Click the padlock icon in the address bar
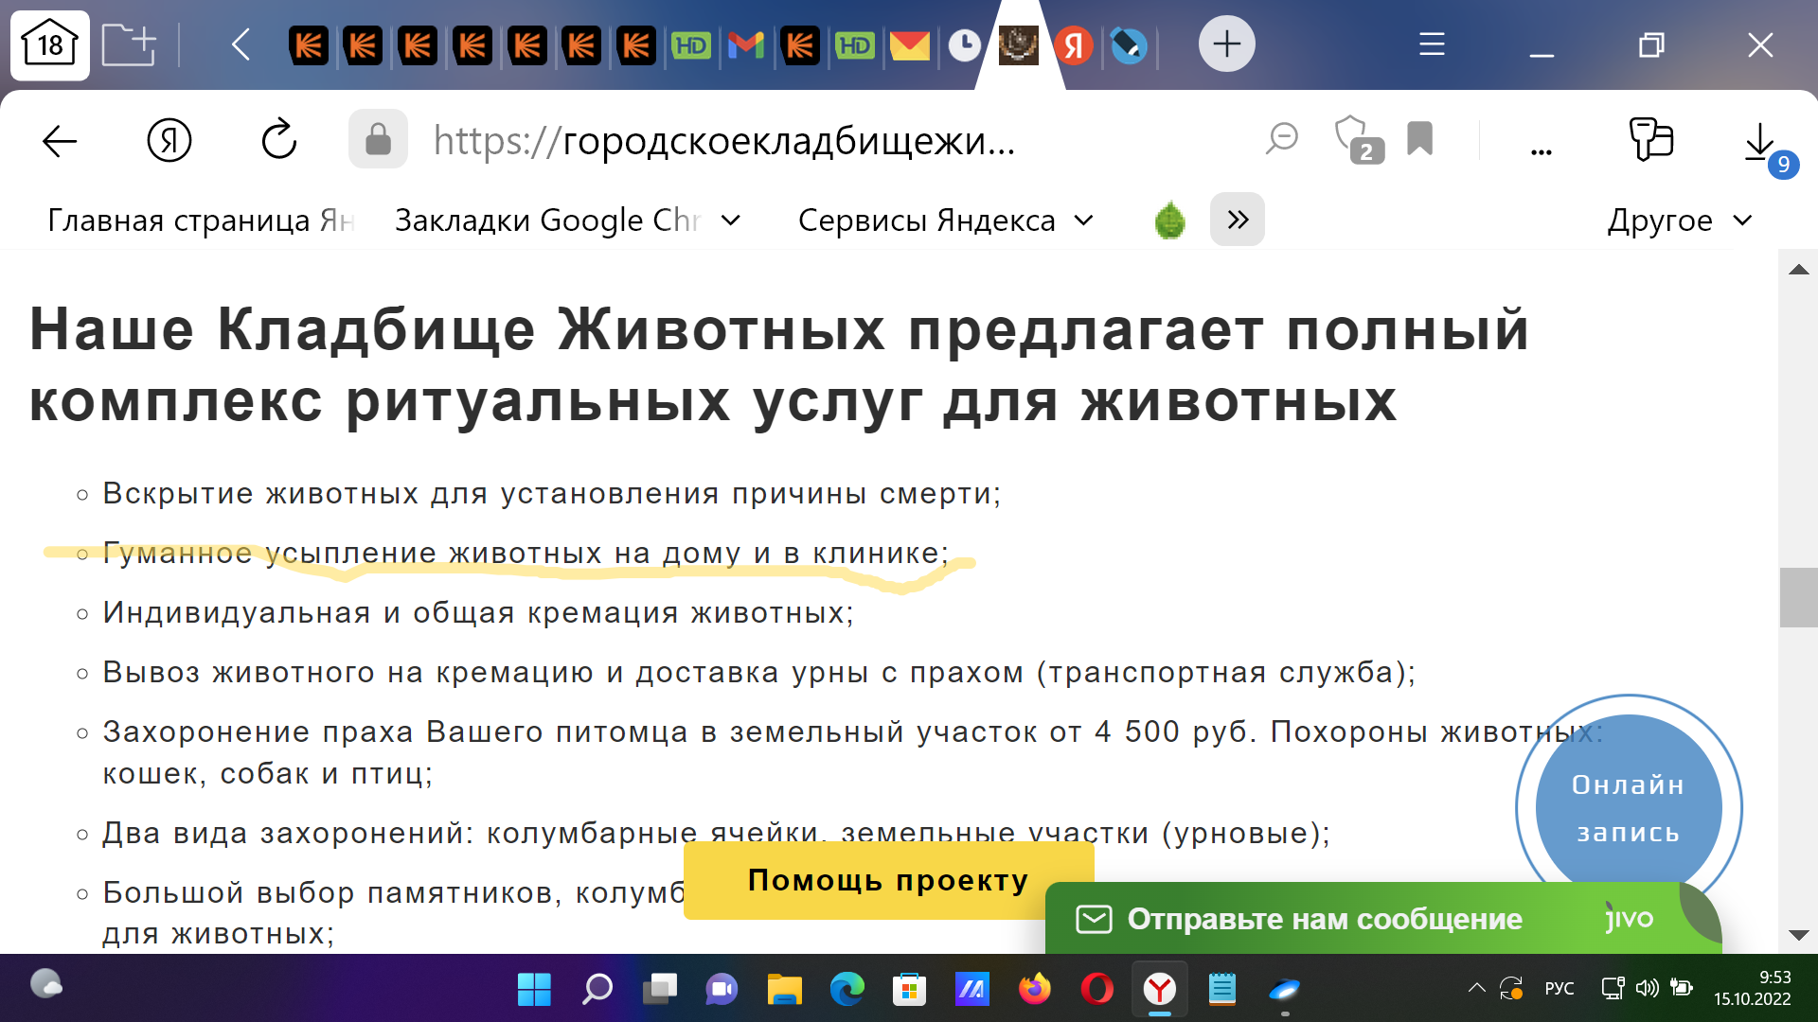 [378, 140]
